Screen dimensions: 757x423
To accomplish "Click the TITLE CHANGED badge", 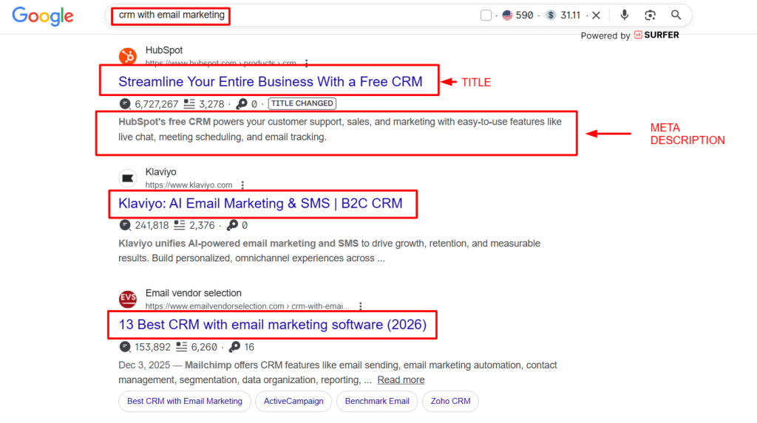I will (302, 103).
